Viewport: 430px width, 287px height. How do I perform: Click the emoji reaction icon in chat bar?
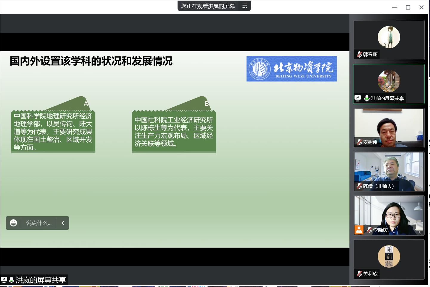pos(13,223)
